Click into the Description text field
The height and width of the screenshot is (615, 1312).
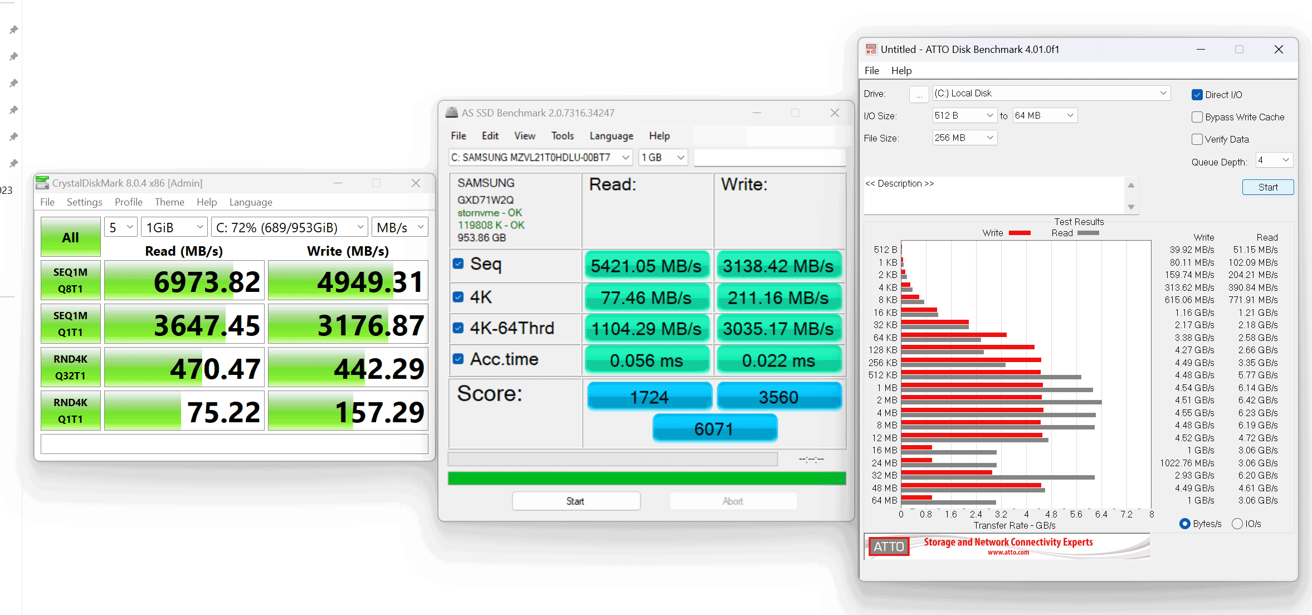tap(995, 196)
